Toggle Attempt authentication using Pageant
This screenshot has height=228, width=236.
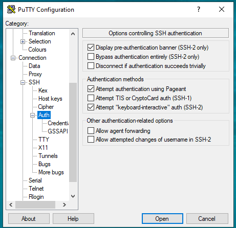[91, 89]
